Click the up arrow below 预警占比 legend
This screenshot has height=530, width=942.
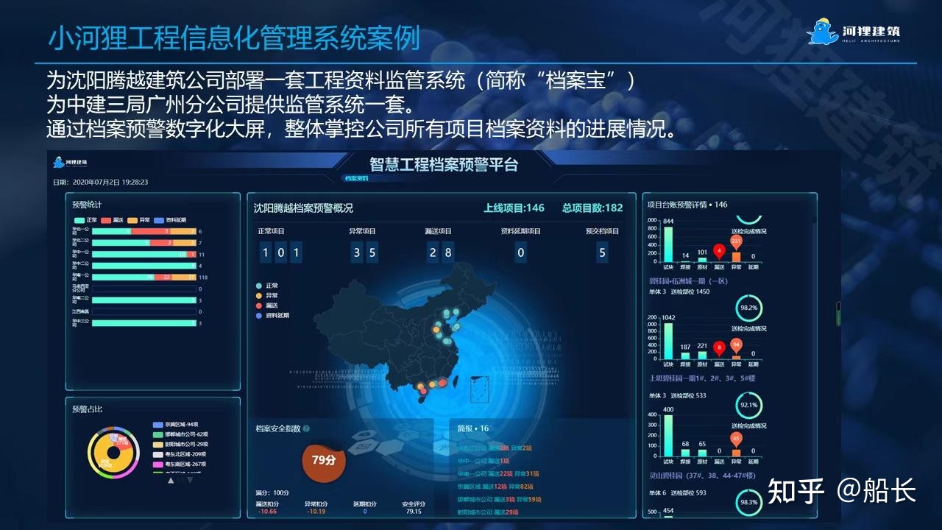point(171,480)
